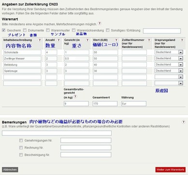
Task: Click the empty description field in fifth row
Action: pos(22,77)
